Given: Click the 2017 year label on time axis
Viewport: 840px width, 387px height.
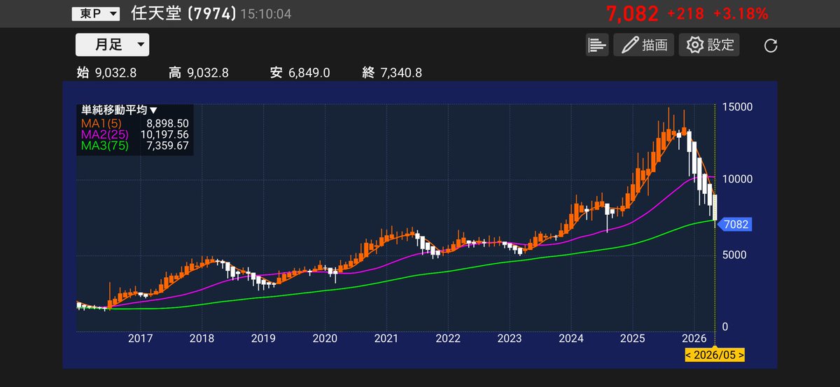Looking at the screenshot, I should click(x=140, y=339).
